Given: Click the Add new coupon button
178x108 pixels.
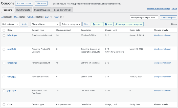Looking at the screenshot, I should (24, 3).
